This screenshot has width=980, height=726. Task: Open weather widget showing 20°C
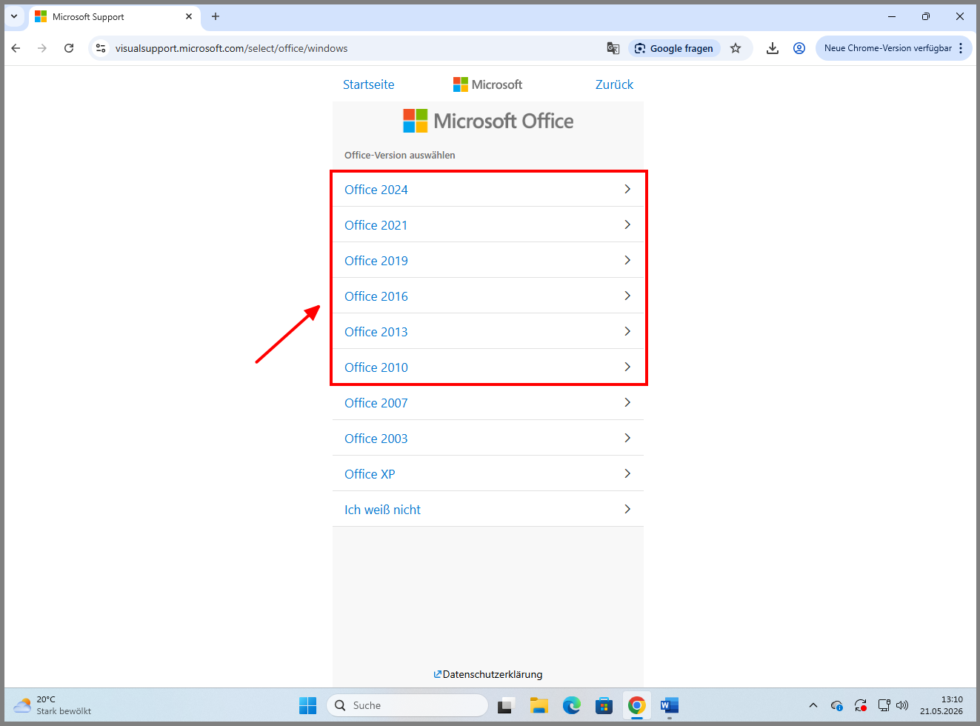(x=53, y=705)
